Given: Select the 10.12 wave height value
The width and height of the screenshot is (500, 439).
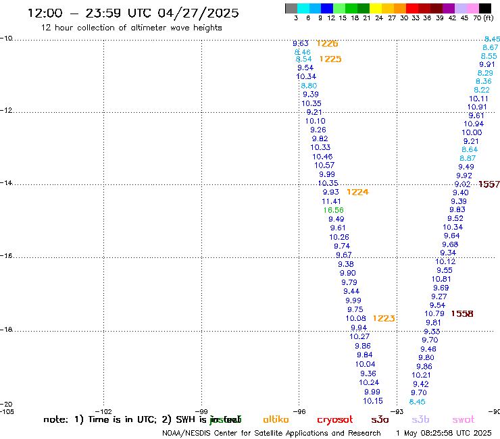Looking at the screenshot, I should tap(445, 262).
